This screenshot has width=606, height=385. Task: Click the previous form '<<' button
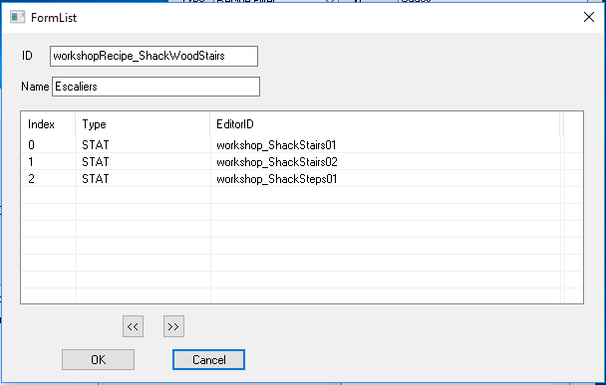[133, 326]
